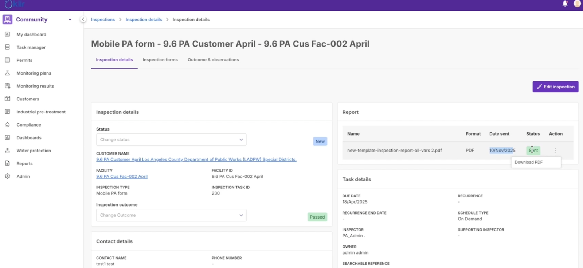Collapse the sidebar with the chevron button

pos(83,19)
